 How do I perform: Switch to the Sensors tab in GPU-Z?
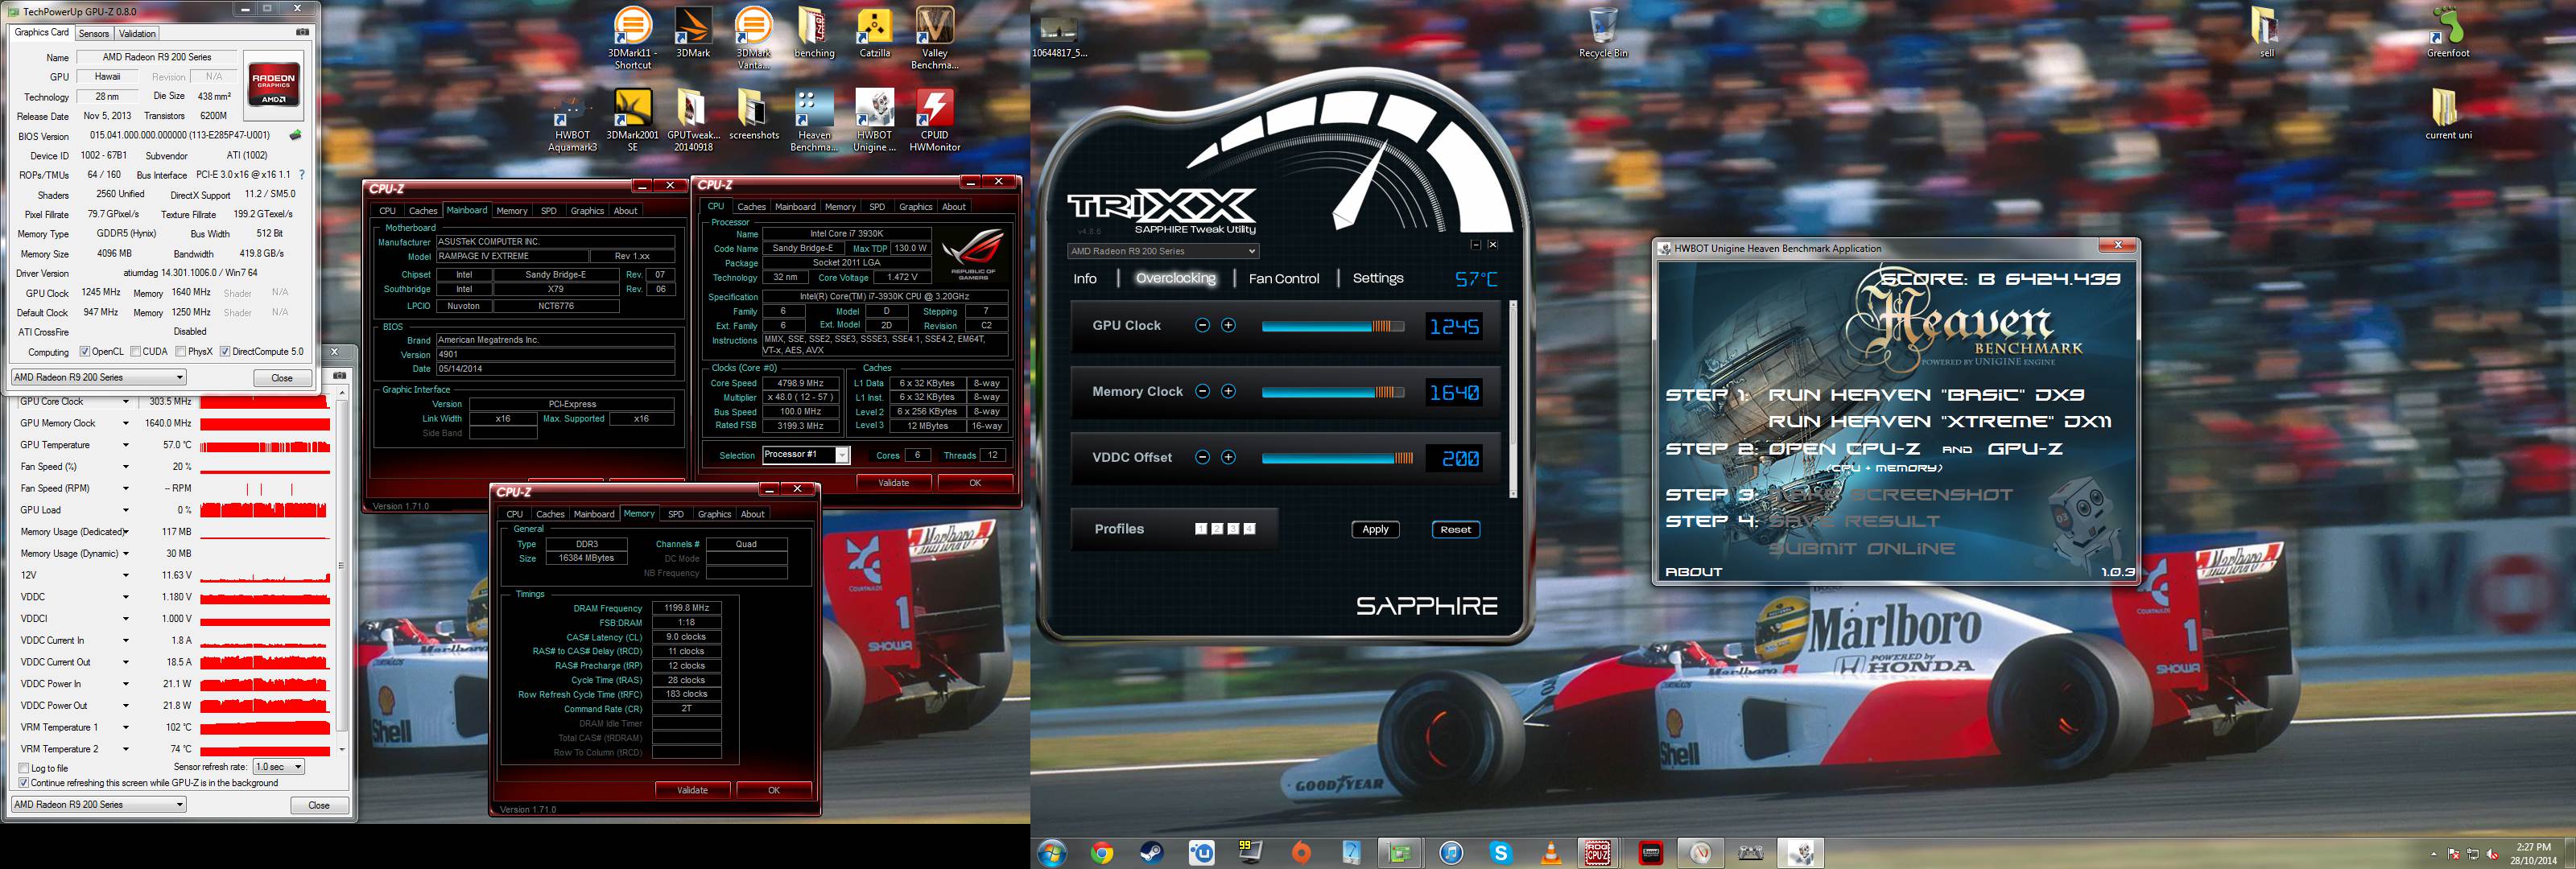tap(93, 33)
